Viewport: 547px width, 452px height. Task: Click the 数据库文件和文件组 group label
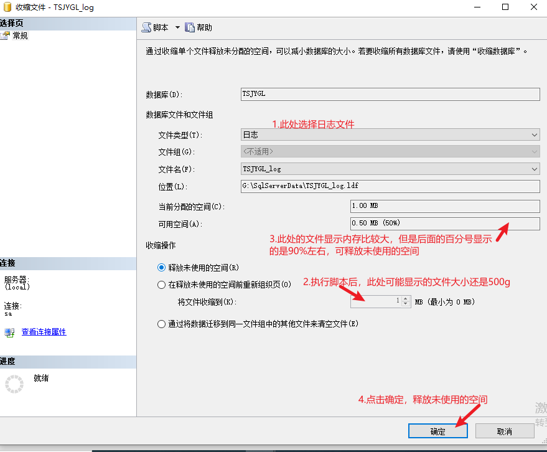coord(179,115)
